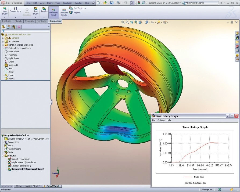The height and width of the screenshot is (192, 240).
Task: Click the Report button
Action: (x=76, y=12)
